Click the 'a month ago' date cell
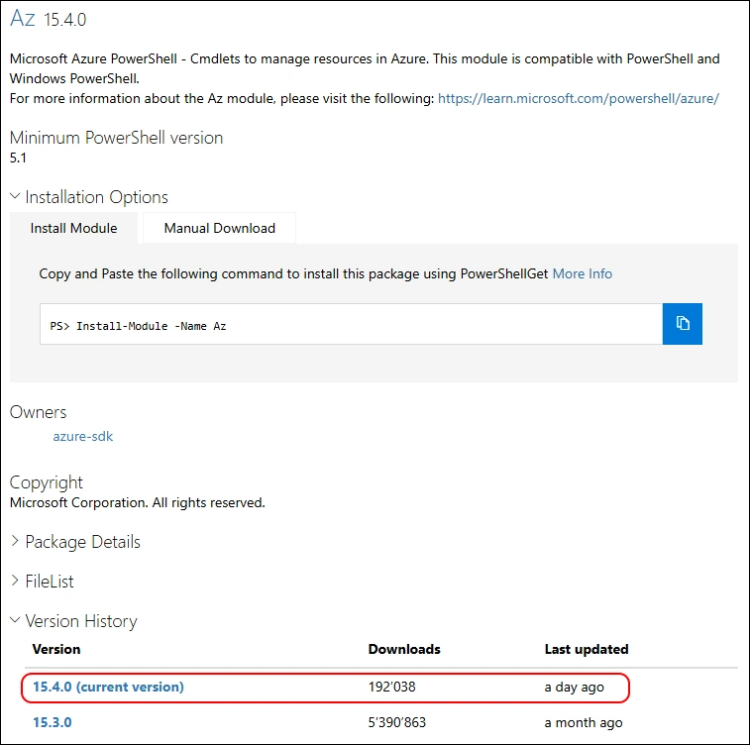Viewport: 750px width, 745px height. point(584,722)
